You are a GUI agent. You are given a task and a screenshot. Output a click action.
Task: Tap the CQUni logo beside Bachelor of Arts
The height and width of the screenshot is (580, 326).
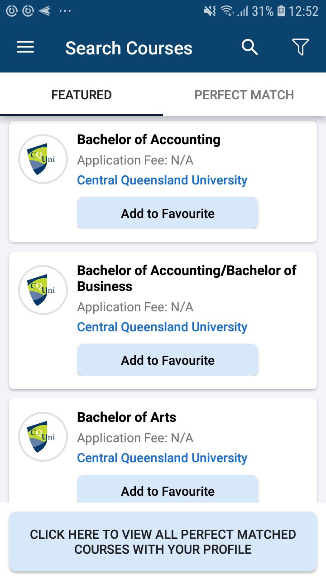pos(43,437)
